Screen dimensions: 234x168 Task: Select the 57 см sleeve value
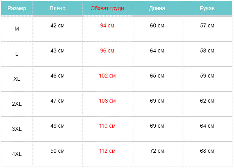(207, 25)
